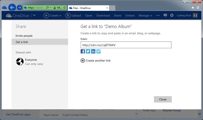Viewport: 203px width, 120px height.
Task: Click the browser forward arrow button
Action: click(x=19, y=8)
